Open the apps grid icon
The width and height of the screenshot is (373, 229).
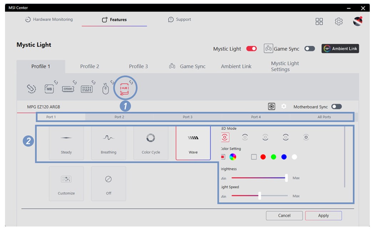pos(319,22)
